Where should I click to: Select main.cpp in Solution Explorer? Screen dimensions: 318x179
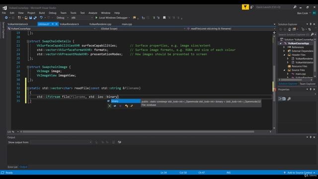pyautogui.click(x=301, y=74)
